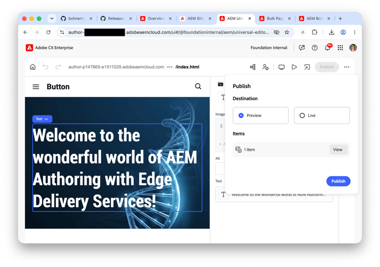
Task: Open the tab search dropdown chevron
Action: click(x=52, y=18)
